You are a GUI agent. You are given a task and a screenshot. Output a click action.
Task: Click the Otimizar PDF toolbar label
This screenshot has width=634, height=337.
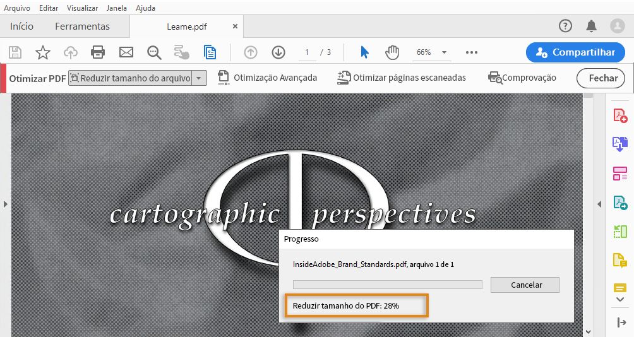click(37, 78)
